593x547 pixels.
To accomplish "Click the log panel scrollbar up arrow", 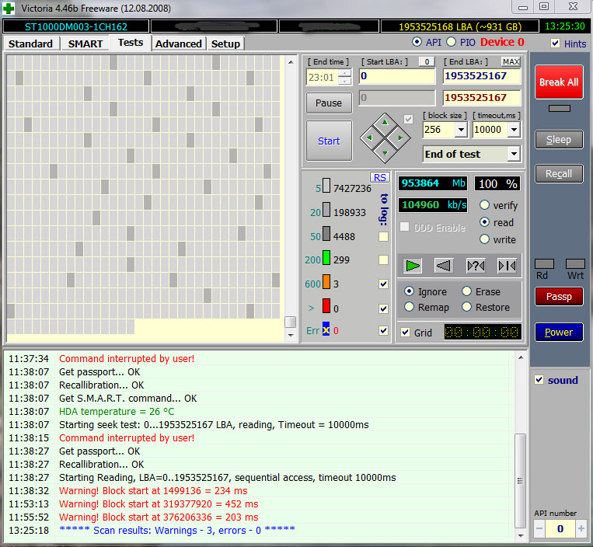I will [521, 357].
